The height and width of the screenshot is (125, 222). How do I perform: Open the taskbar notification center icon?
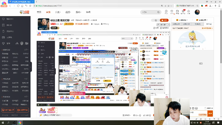(218, 122)
